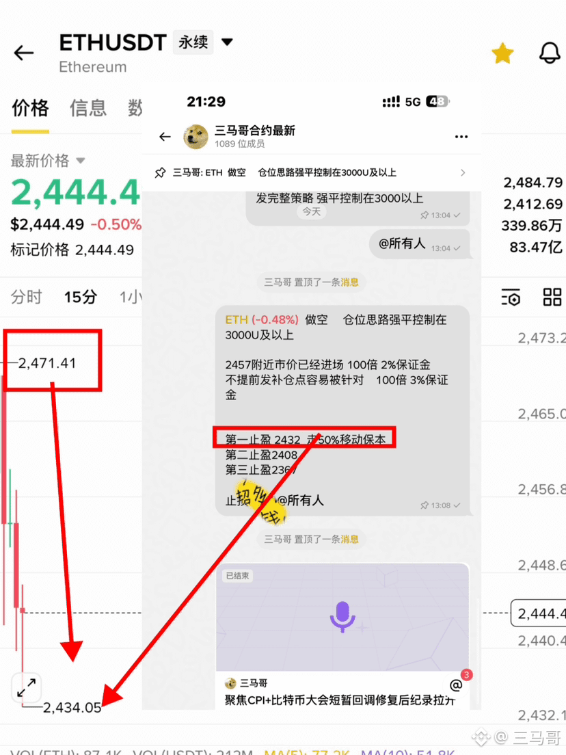Tap the 24h low value 2,412.69
This screenshot has width=566, height=755.
533,204
